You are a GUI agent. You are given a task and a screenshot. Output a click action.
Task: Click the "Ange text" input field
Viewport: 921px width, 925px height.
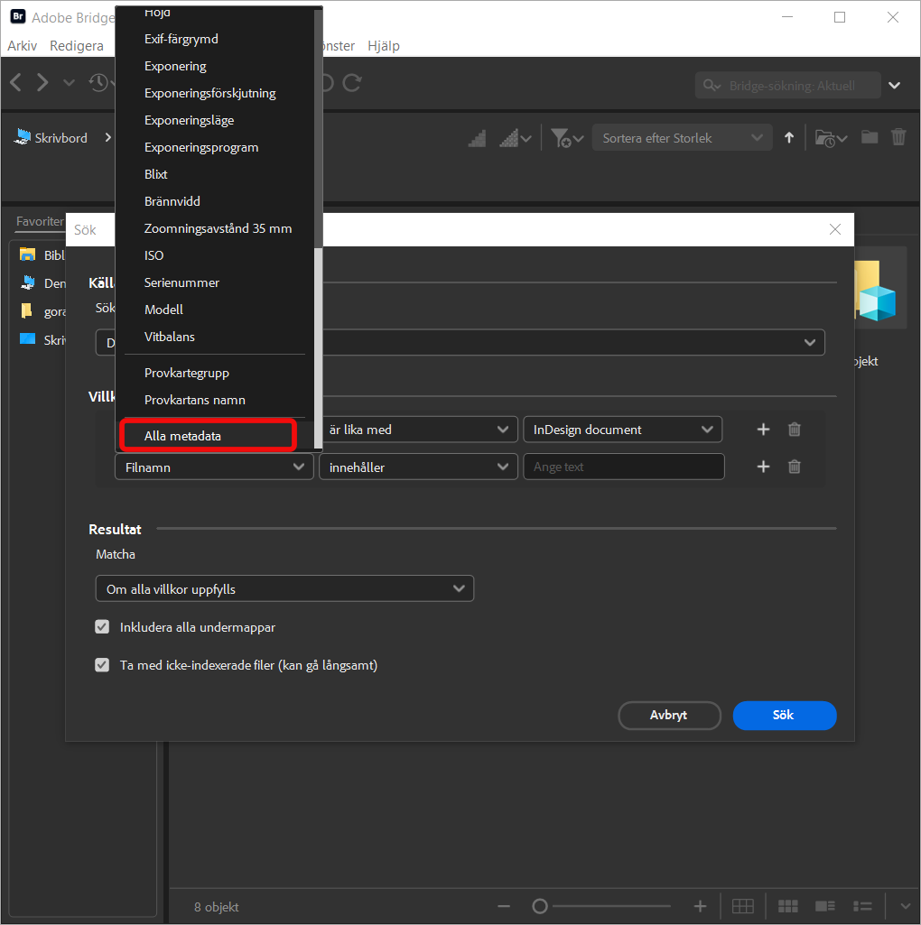click(x=623, y=467)
